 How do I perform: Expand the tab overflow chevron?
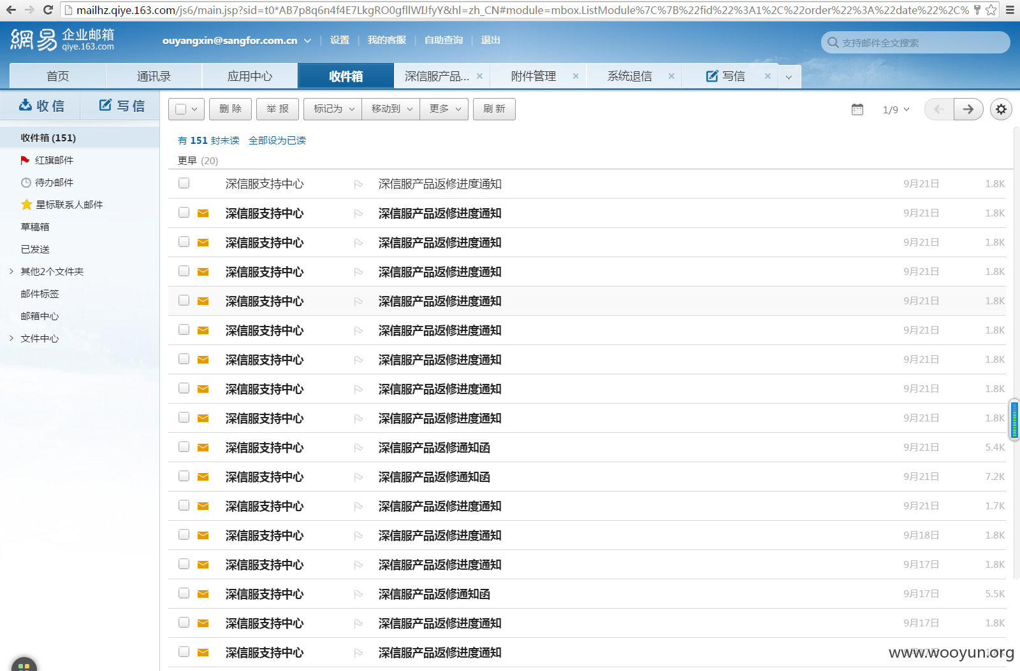(x=789, y=77)
